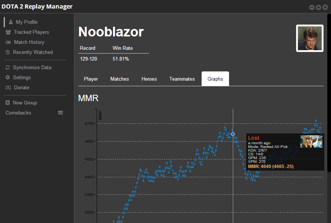Click the 4200 axis label

pos(89,213)
